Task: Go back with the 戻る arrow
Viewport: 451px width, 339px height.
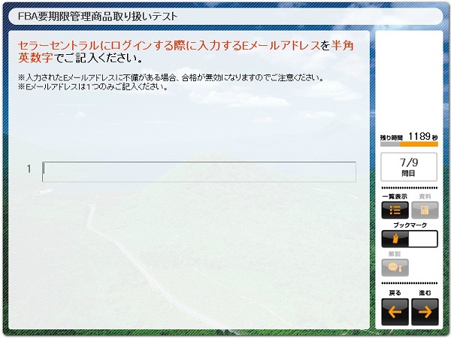Action: [x=395, y=312]
